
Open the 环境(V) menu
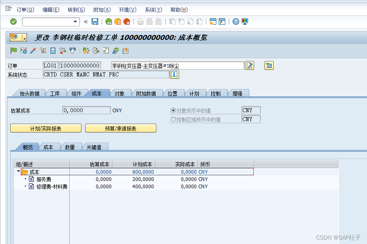pyautogui.click(x=128, y=10)
